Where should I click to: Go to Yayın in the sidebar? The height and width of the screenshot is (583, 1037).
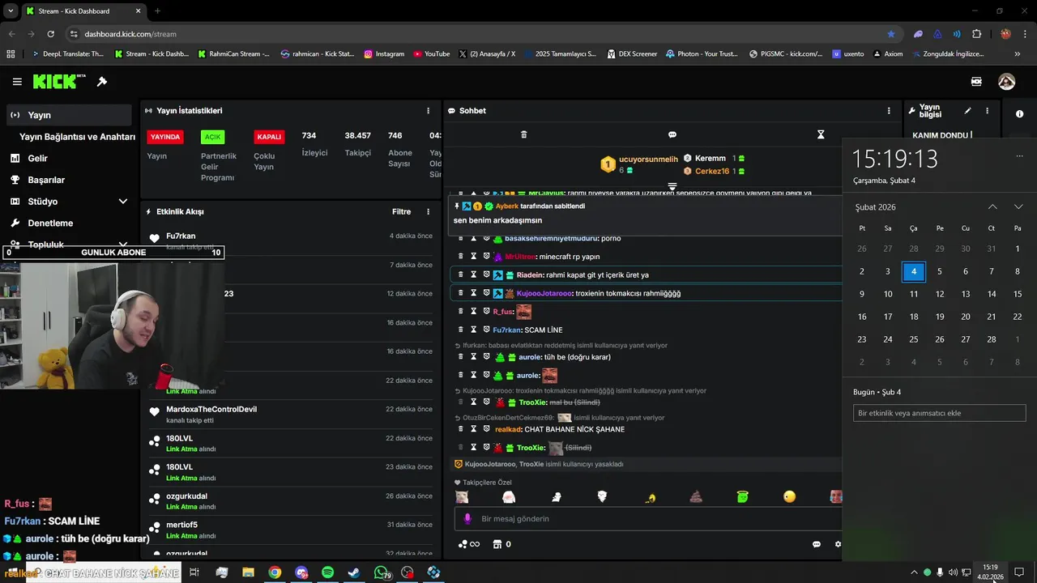coord(69,115)
